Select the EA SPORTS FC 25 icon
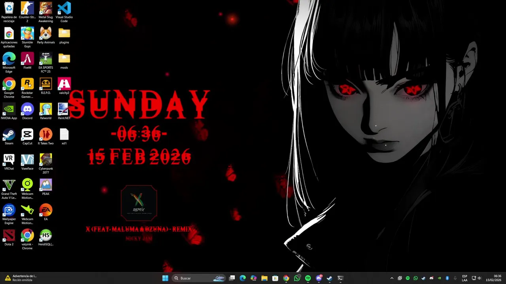 click(x=45, y=62)
